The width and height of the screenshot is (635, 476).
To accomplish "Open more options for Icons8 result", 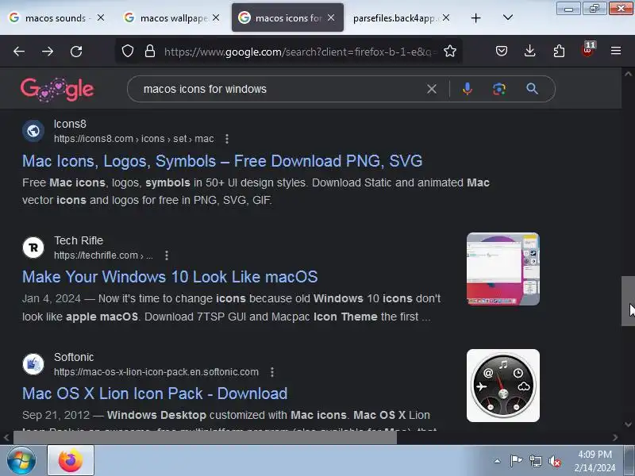I will pyautogui.click(x=227, y=139).
